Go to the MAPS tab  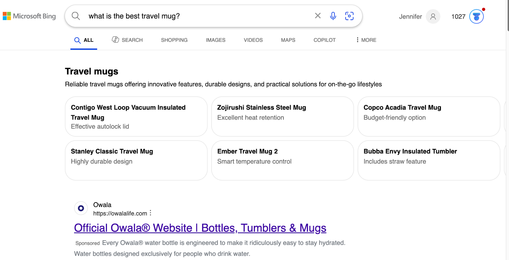click(x=288, y=40)
